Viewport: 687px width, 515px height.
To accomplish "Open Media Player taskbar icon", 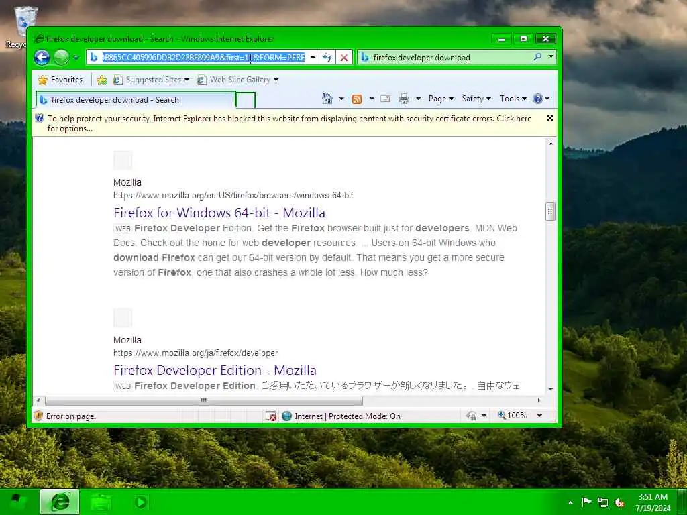I will (x=141, y=502).
